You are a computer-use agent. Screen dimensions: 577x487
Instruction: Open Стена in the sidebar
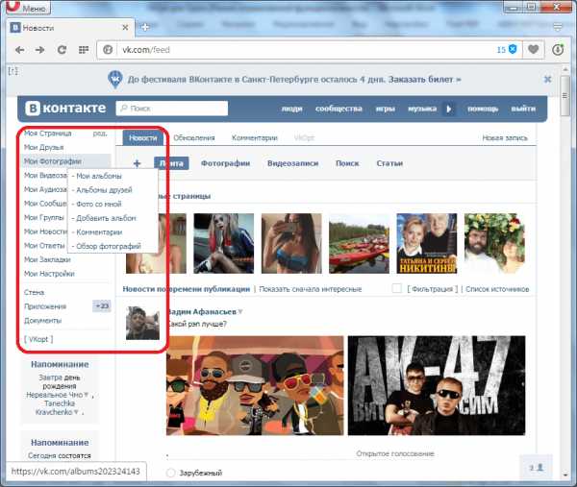pos(34,293)
